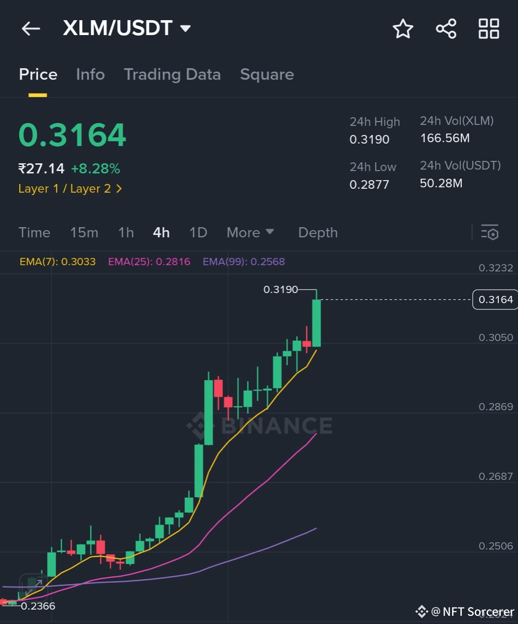Add XLM/USDT to favorites with star icon
Image resolution: width=518 pixels, height=624 pixels.
[x=403, y=29]
